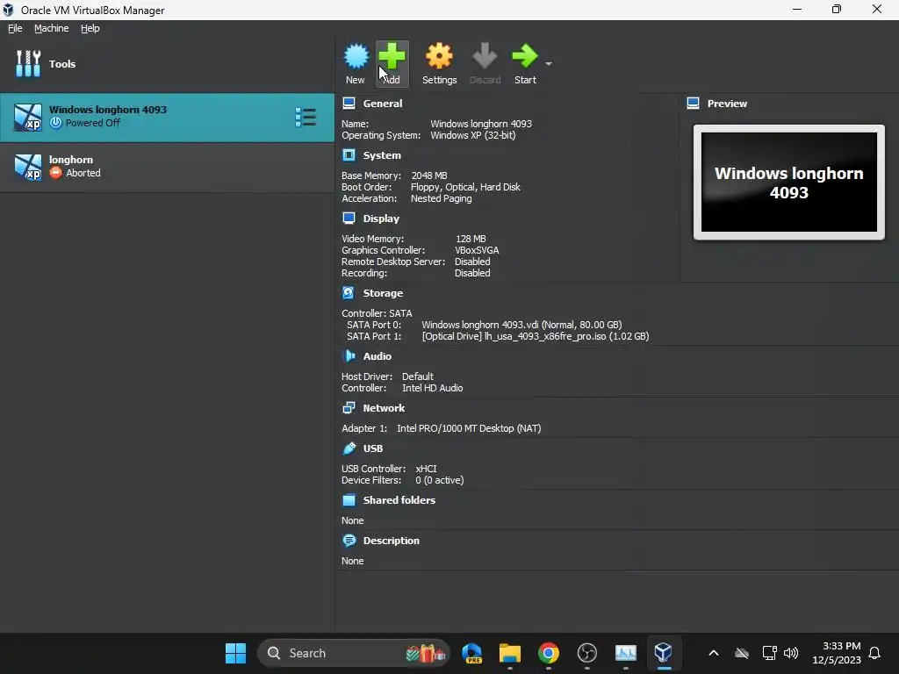The width and height of the screenshot is (899, 674).
Task: Click the Tools wrench icon
Action: click(28, 63)
